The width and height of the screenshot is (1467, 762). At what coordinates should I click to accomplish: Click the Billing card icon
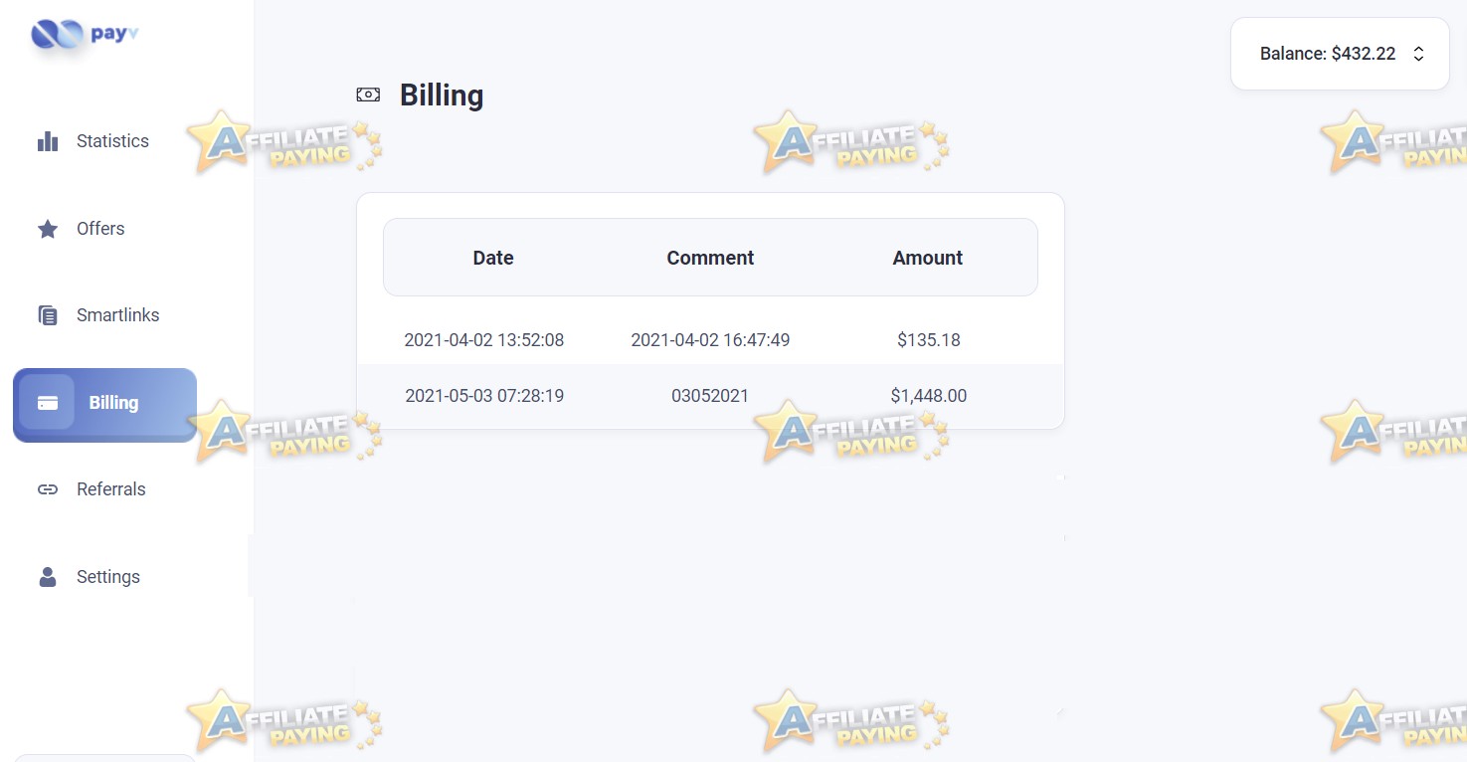click(x=47, y=403)
